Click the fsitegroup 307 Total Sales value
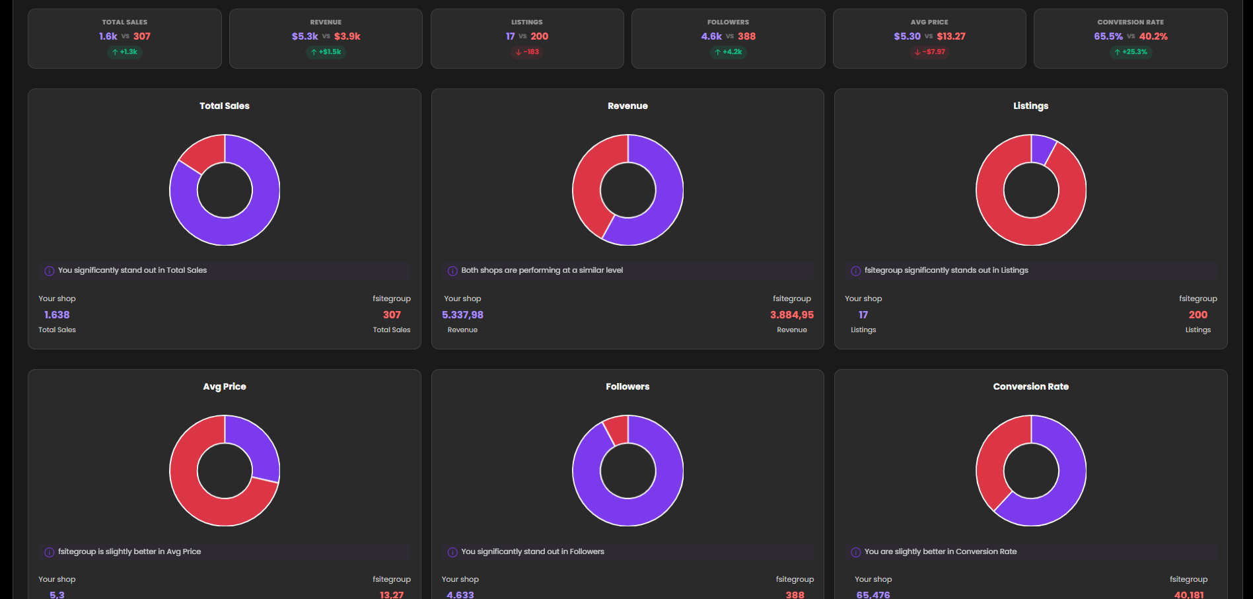Image resolution: width=1253 pixels, height=599 pixels. click(x=392, y=315)
